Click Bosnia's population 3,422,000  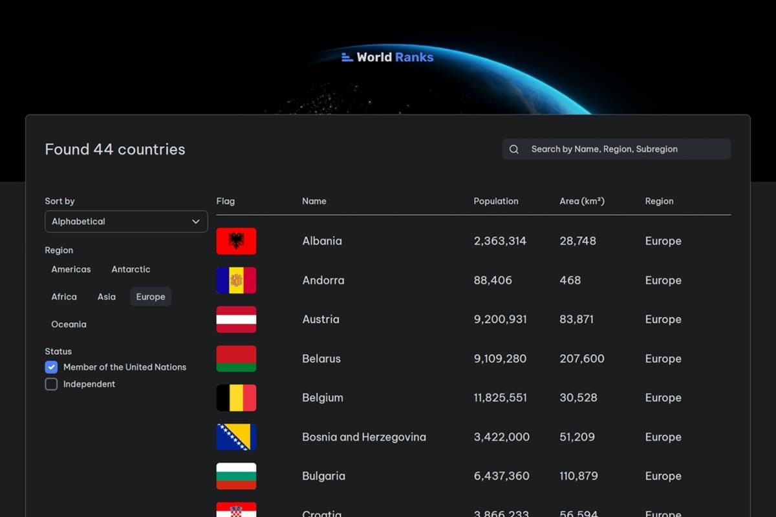pos(502,437)
